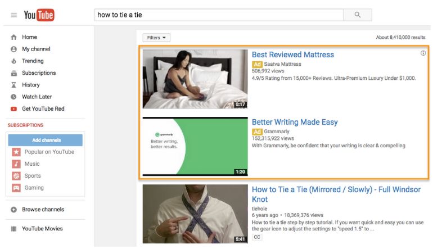
Task: Click the Browse channels plus icon
Action: (x=13, y=210)
